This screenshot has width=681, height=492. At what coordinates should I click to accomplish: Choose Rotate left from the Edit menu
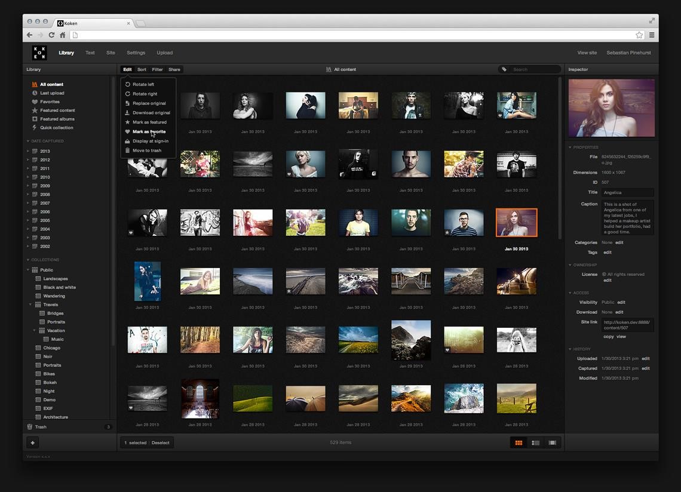pos(143,85)
